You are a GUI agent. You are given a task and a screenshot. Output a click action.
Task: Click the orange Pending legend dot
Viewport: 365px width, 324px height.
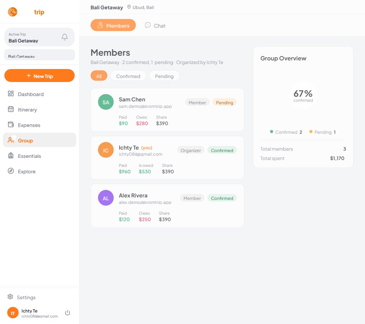pos(311,132)
